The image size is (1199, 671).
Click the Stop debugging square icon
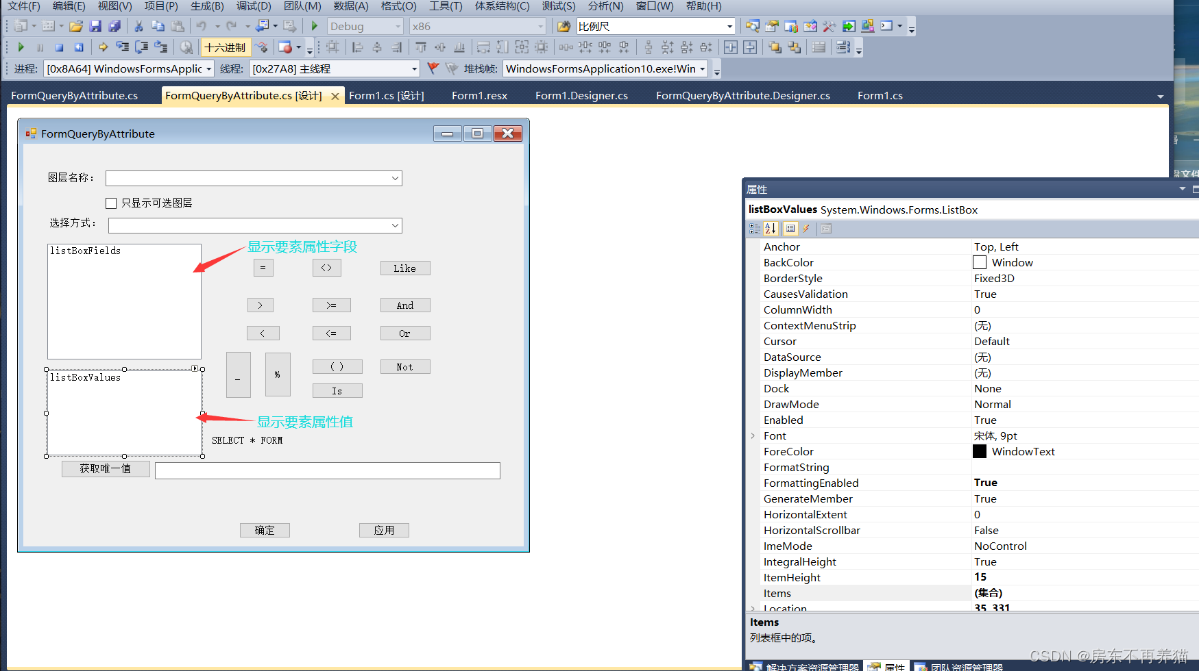point(59,47)
